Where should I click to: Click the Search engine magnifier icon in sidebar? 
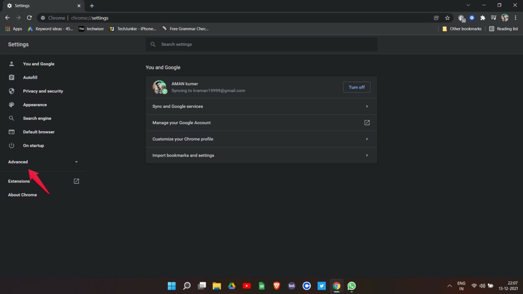(11, 118)
